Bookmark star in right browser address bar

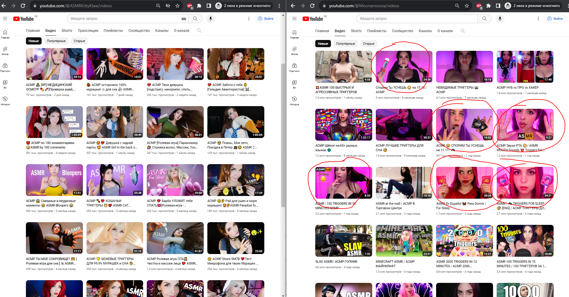pos(467,6)
